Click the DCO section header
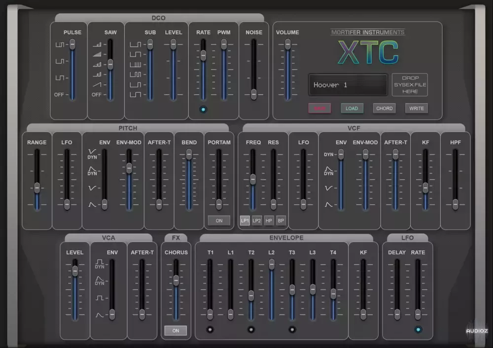This screenshot has width=493, height=348. coord(159,18)
